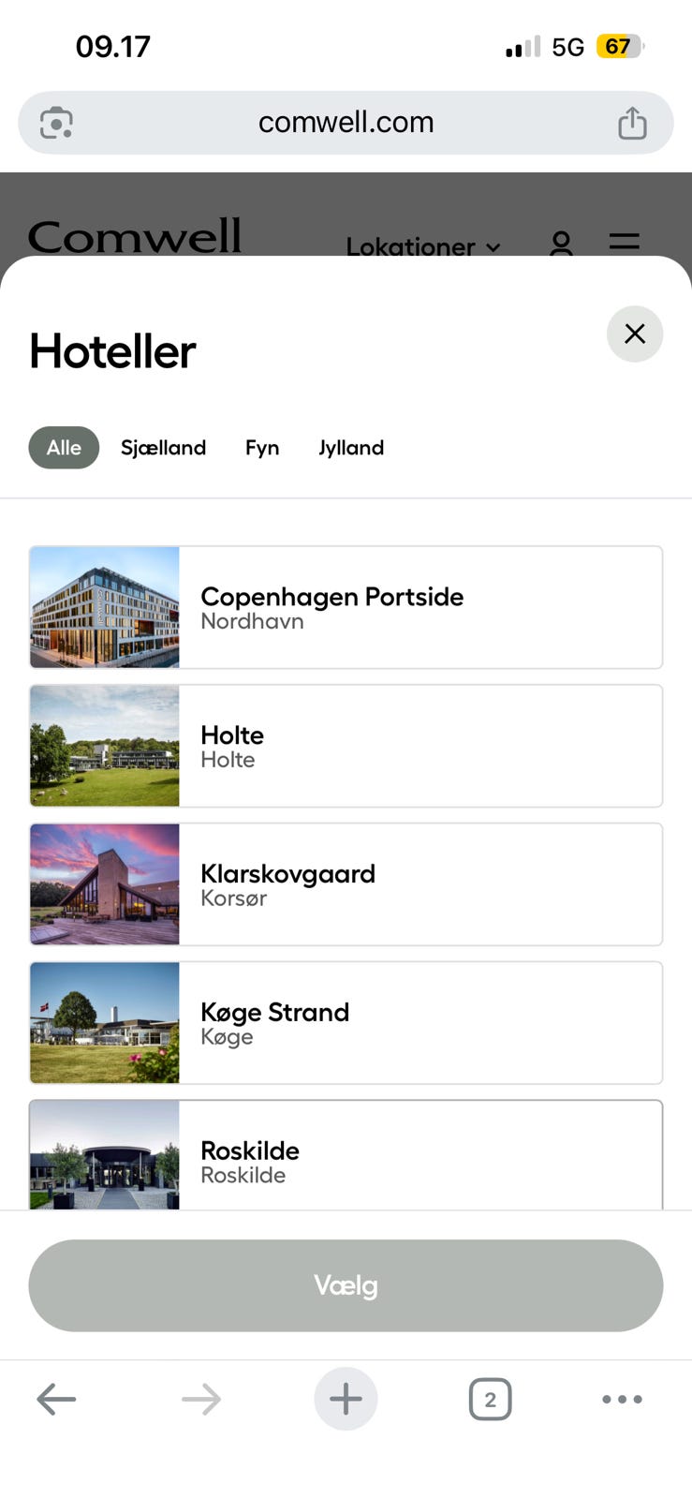The image size is (692, 1499).
Task: Click the Roskilde hotel thumbnail image
Action: [105, 1154]
